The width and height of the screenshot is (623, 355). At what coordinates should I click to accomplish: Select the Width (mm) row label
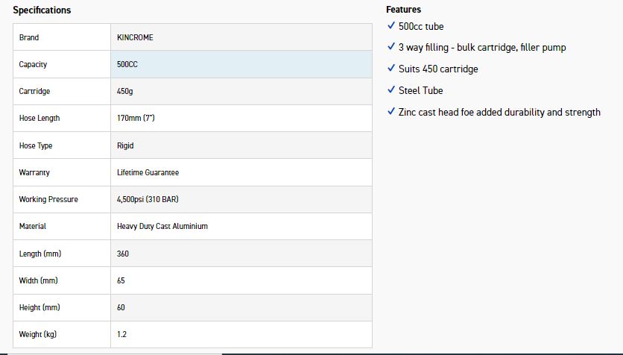click(38, 280)
